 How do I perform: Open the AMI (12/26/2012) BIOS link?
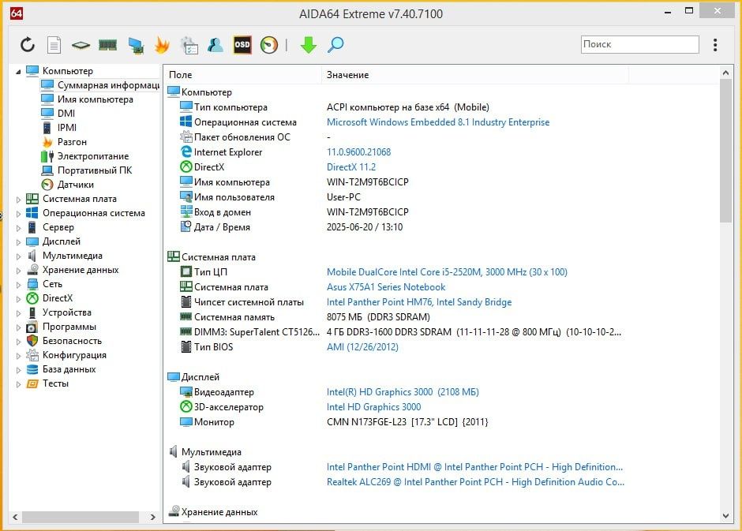[362, 346]
